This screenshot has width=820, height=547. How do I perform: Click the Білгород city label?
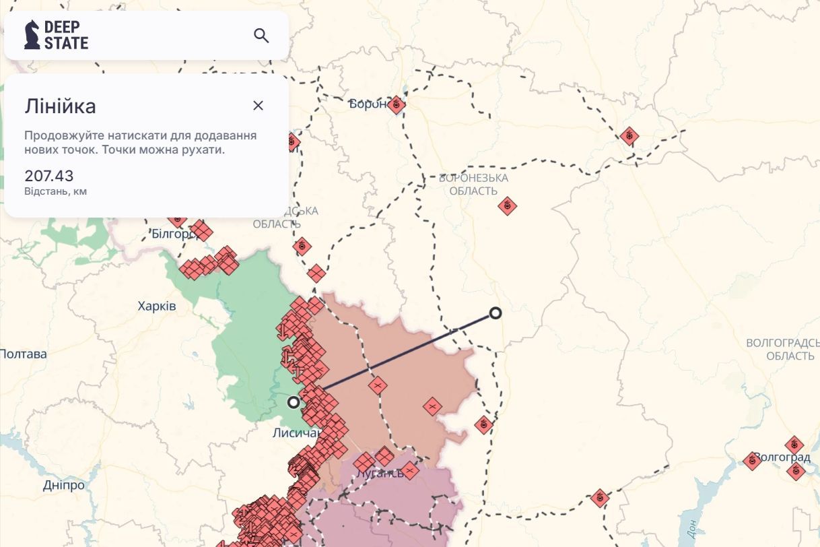[174, 234]
